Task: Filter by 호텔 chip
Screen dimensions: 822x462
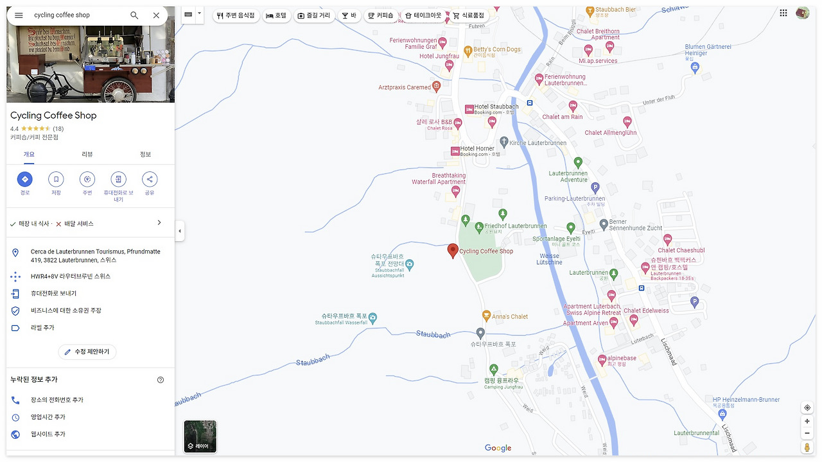Action: click(276, 15)
